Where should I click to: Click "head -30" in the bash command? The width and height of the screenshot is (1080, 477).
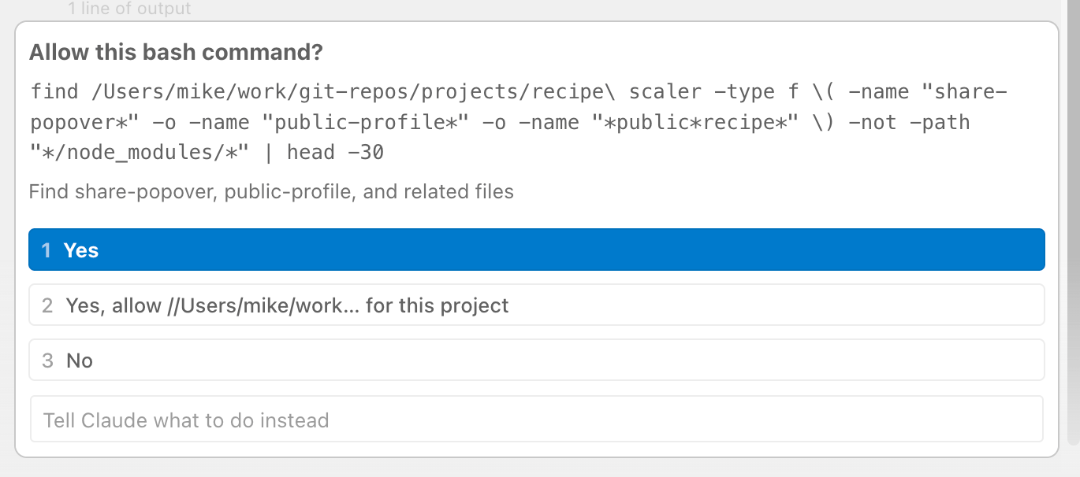[x=335, y=152]
